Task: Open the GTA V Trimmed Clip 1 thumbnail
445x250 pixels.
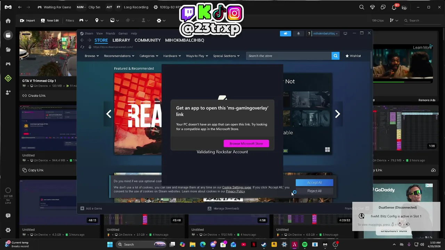Action: pyautogui.click(x=48, y=53)
